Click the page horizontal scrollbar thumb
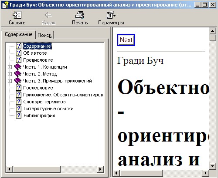The width and height of the screenshot is (218, 178). 141,173
